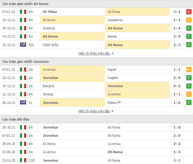Select the 'Các trận gần nhất: AS Roma' header
The image size is (193, 164).
pos(25,4)
